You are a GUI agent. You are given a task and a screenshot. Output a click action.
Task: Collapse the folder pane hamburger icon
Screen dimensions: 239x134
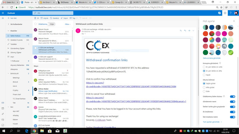3,18
